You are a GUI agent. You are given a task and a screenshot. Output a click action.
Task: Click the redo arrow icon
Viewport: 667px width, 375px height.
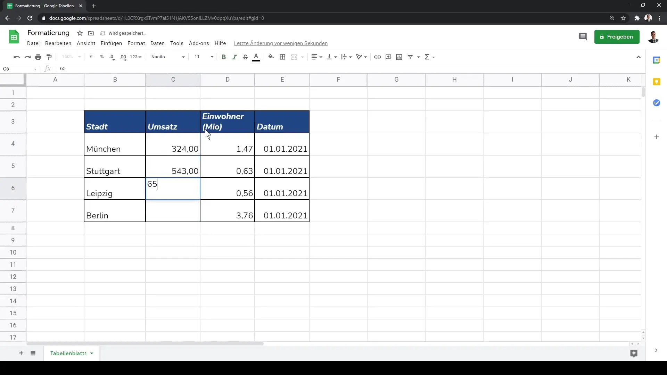(x=27, y=57)
